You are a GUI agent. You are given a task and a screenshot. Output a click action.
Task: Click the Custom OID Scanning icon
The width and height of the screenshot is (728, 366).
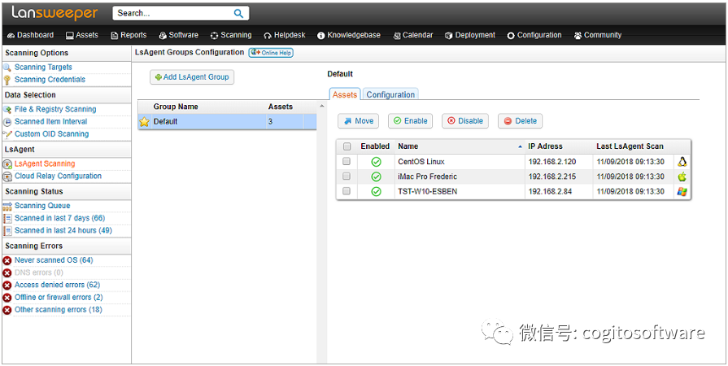coord(7,134)
